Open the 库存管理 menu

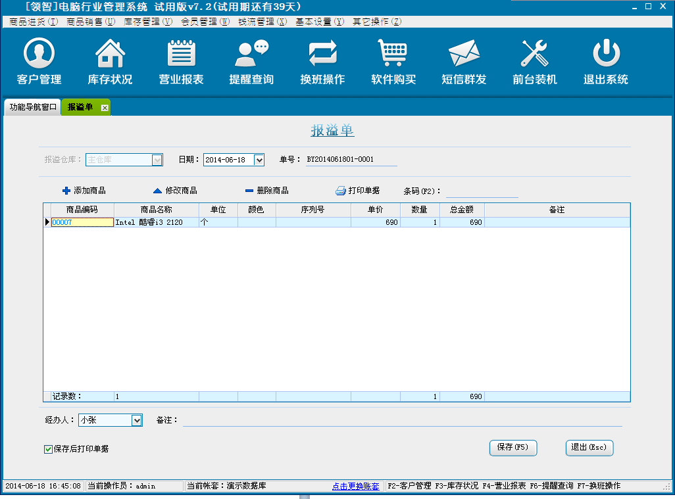(x=148, y=22)
